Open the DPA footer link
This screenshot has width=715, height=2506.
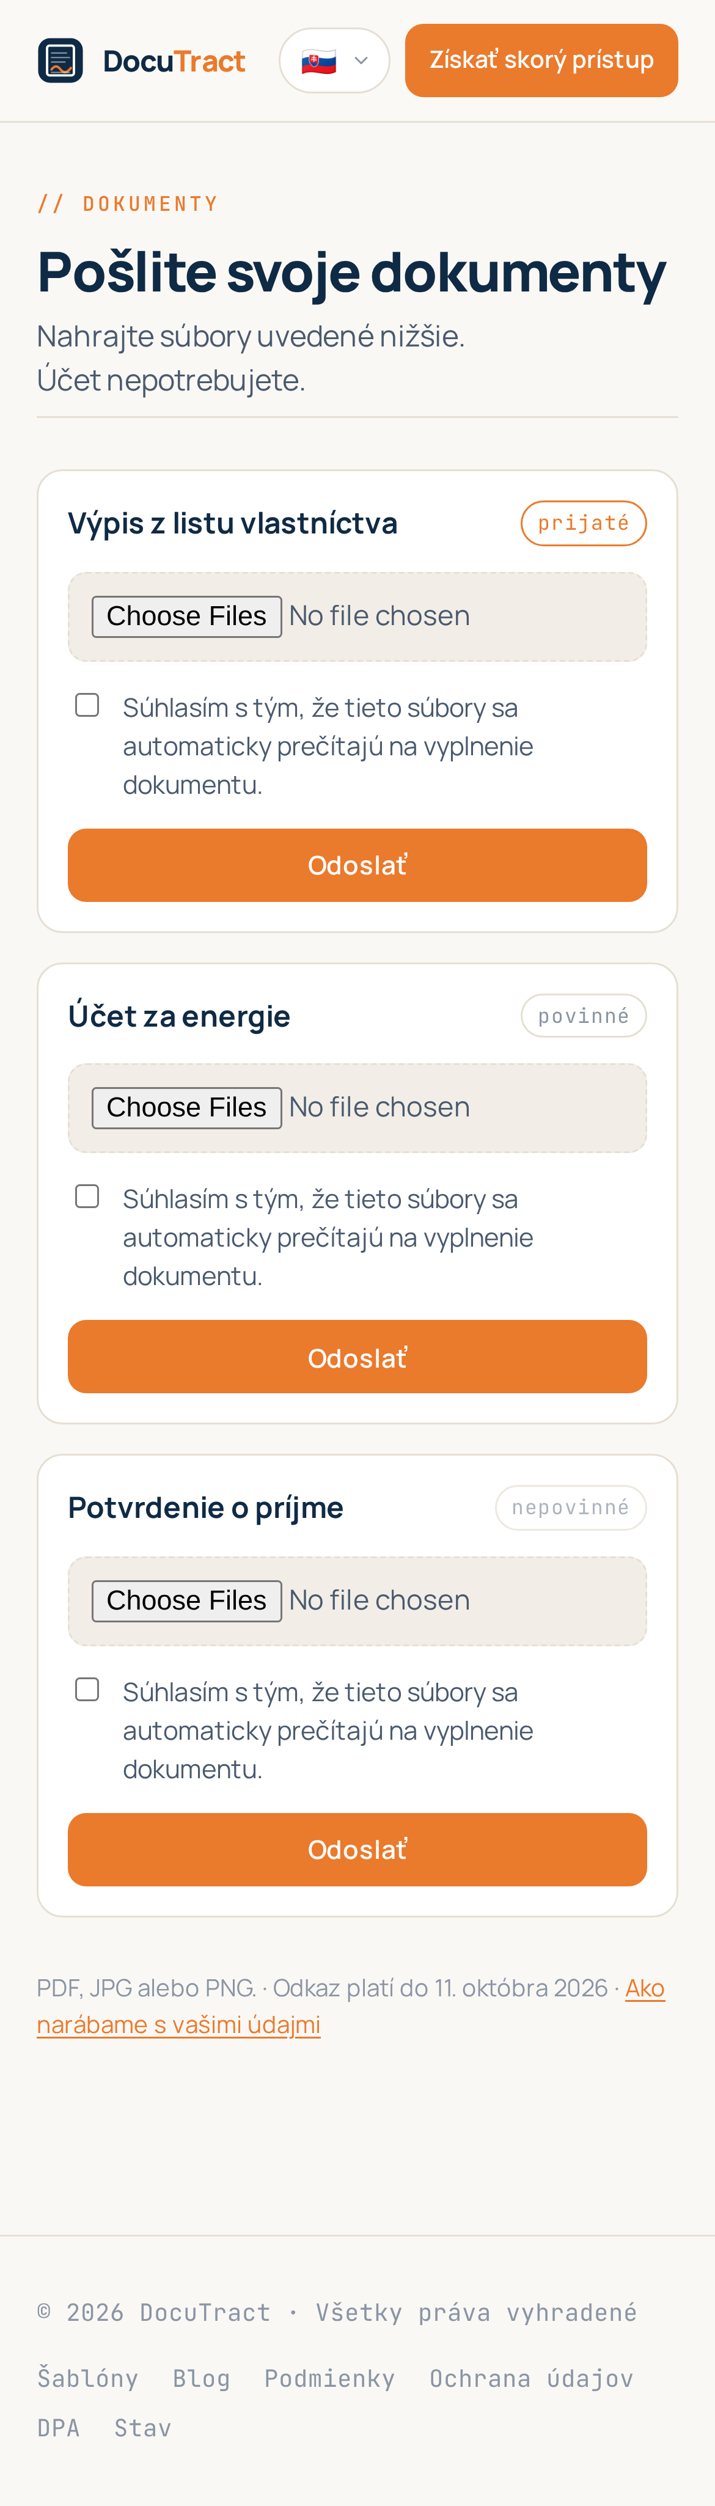pyautogui.click(x=59, y=2427)
